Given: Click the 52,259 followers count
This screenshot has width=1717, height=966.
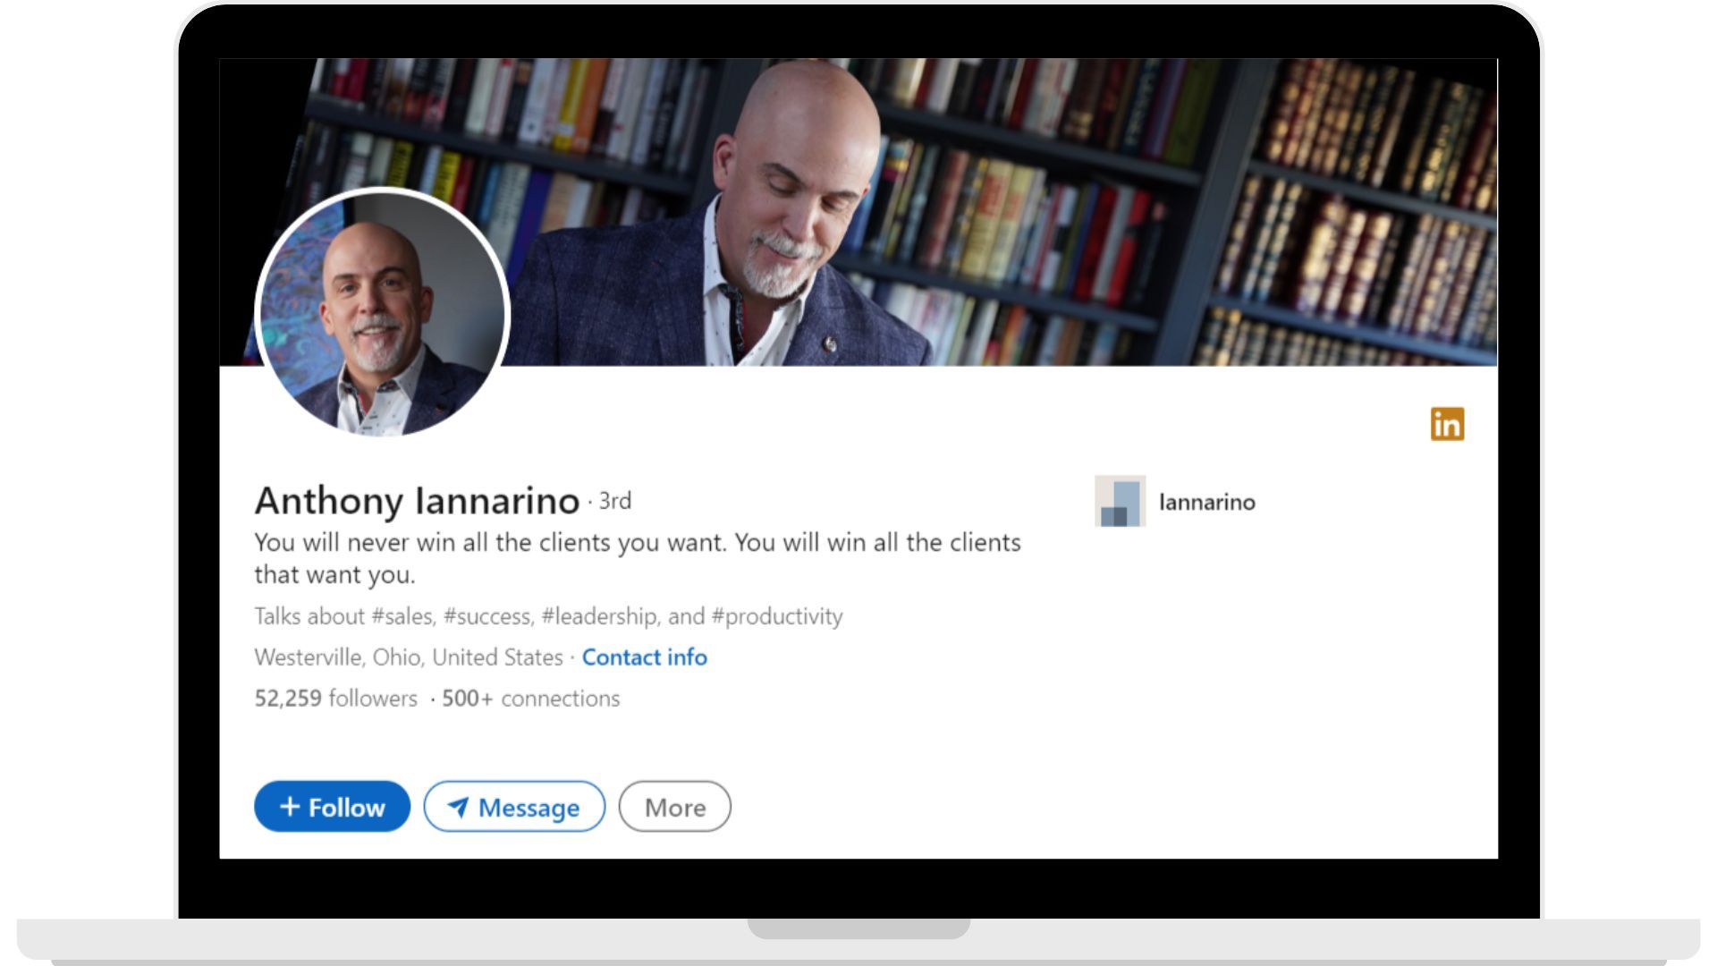Looking at the screenshot, I should coord(331,699).
